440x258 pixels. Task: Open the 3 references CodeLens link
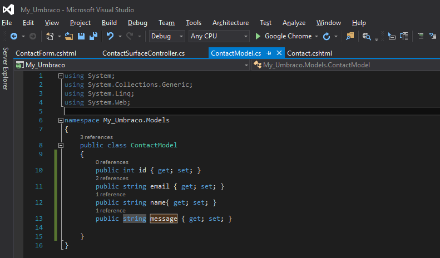coord(96,137)
